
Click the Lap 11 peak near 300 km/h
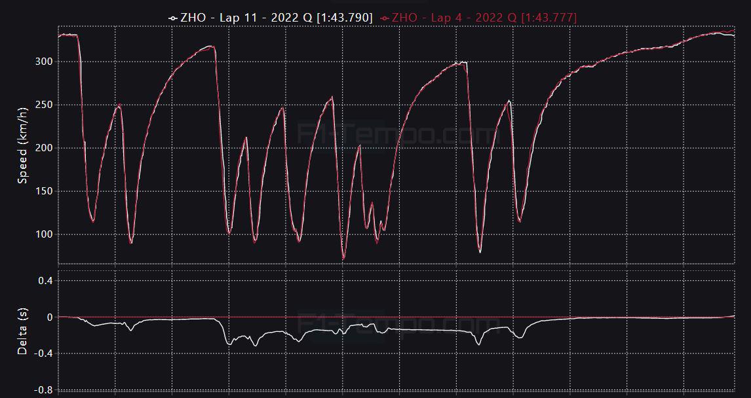pos(462,62)
